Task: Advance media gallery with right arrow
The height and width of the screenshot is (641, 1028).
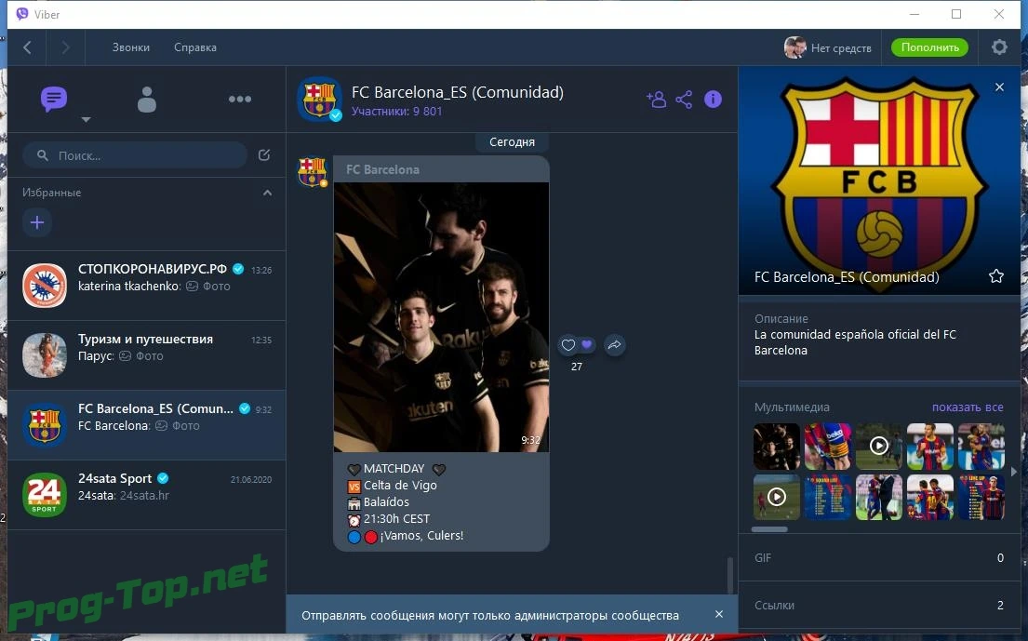Action: point(1013,472)
